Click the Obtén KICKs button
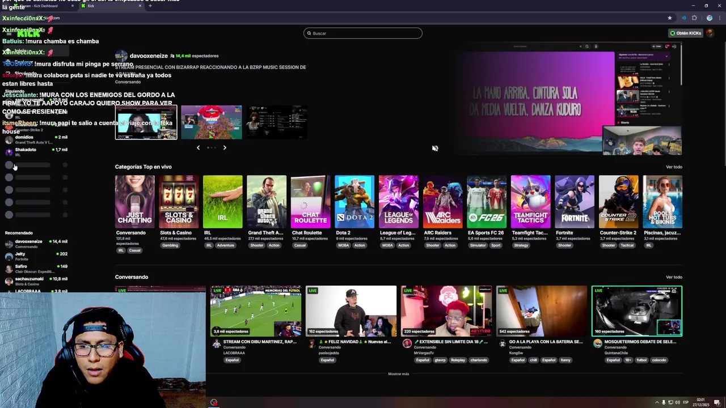The width and height of the screenshot is (726, 408). click(x=686, y=33)
